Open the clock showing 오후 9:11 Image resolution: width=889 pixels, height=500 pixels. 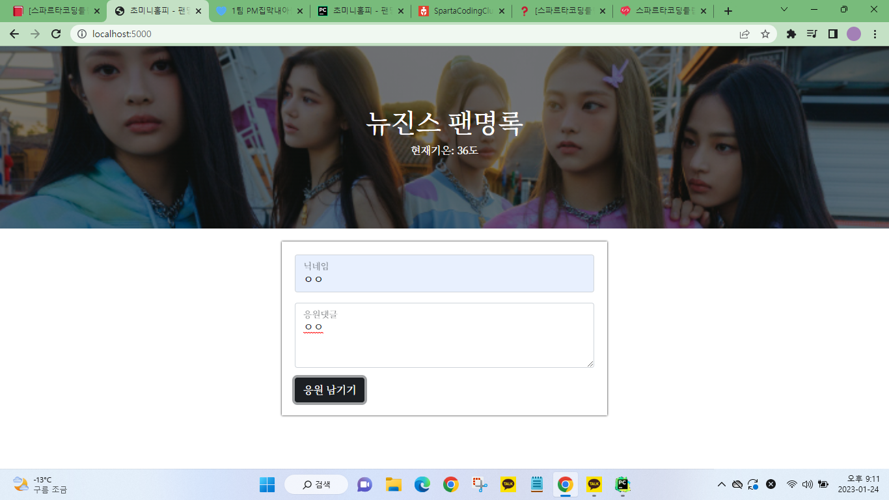coord(858,484)
